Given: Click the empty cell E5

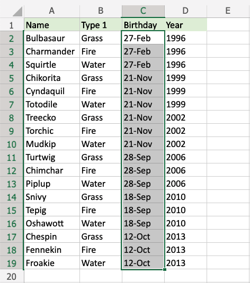Looking at the screenshot, I should 228,78.
